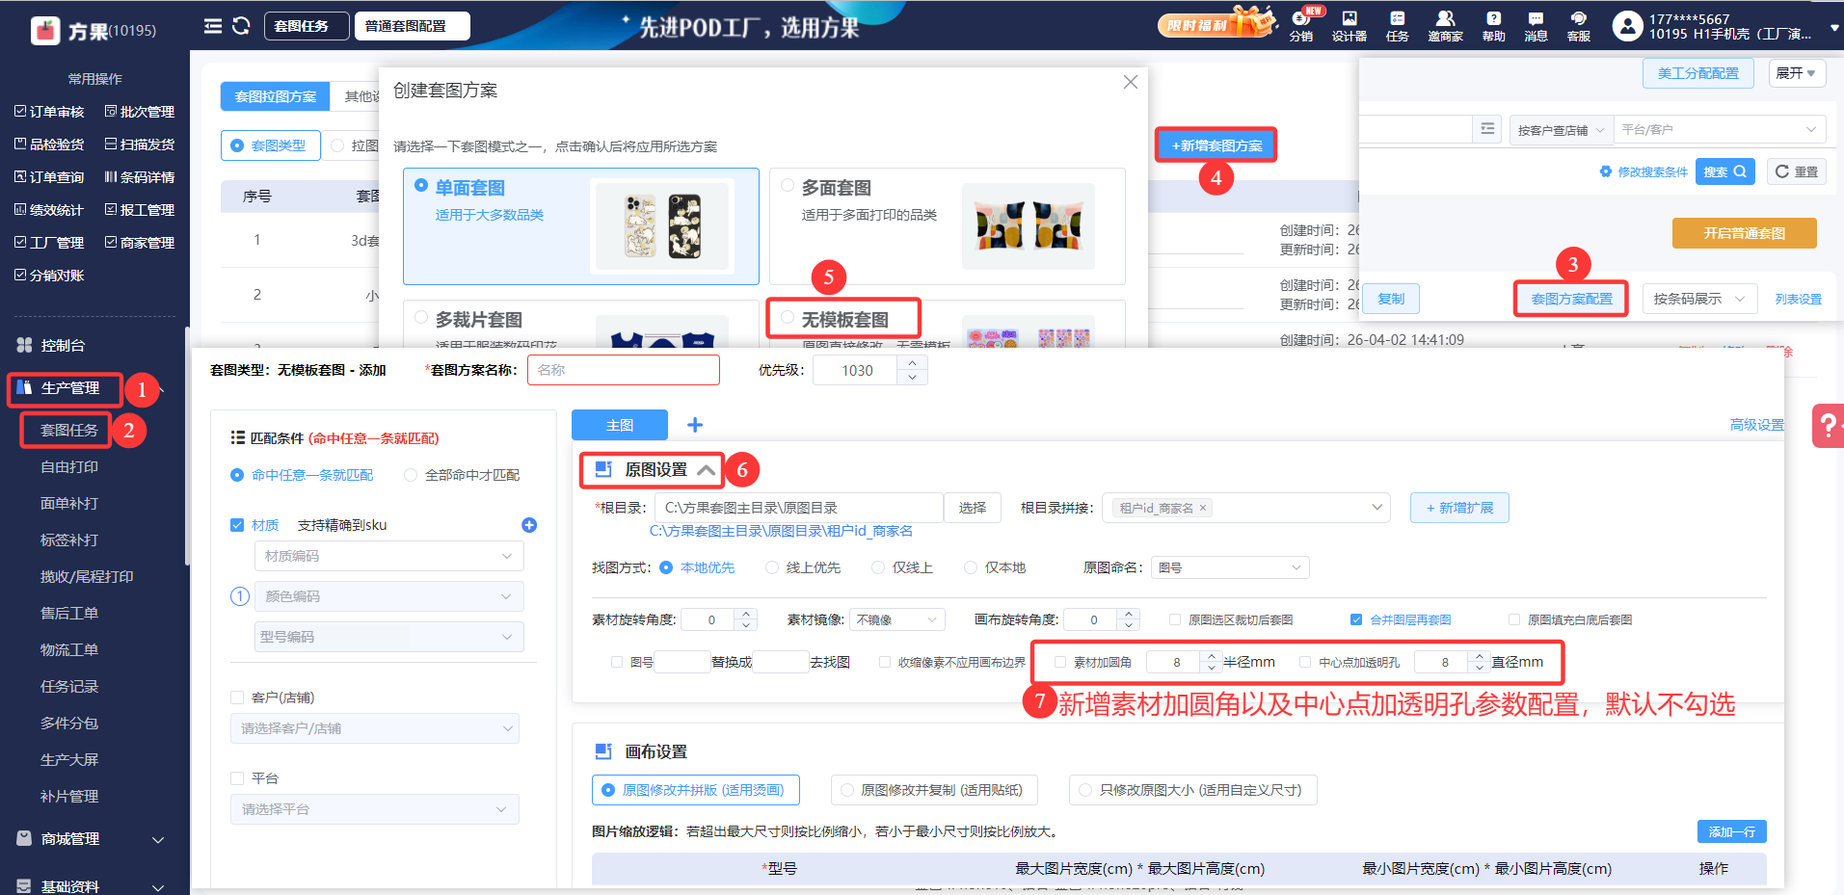Viewport: 1844px width, 895px height.
Task: Open 任务 tasks icon in header
Action: (1397, 26)
